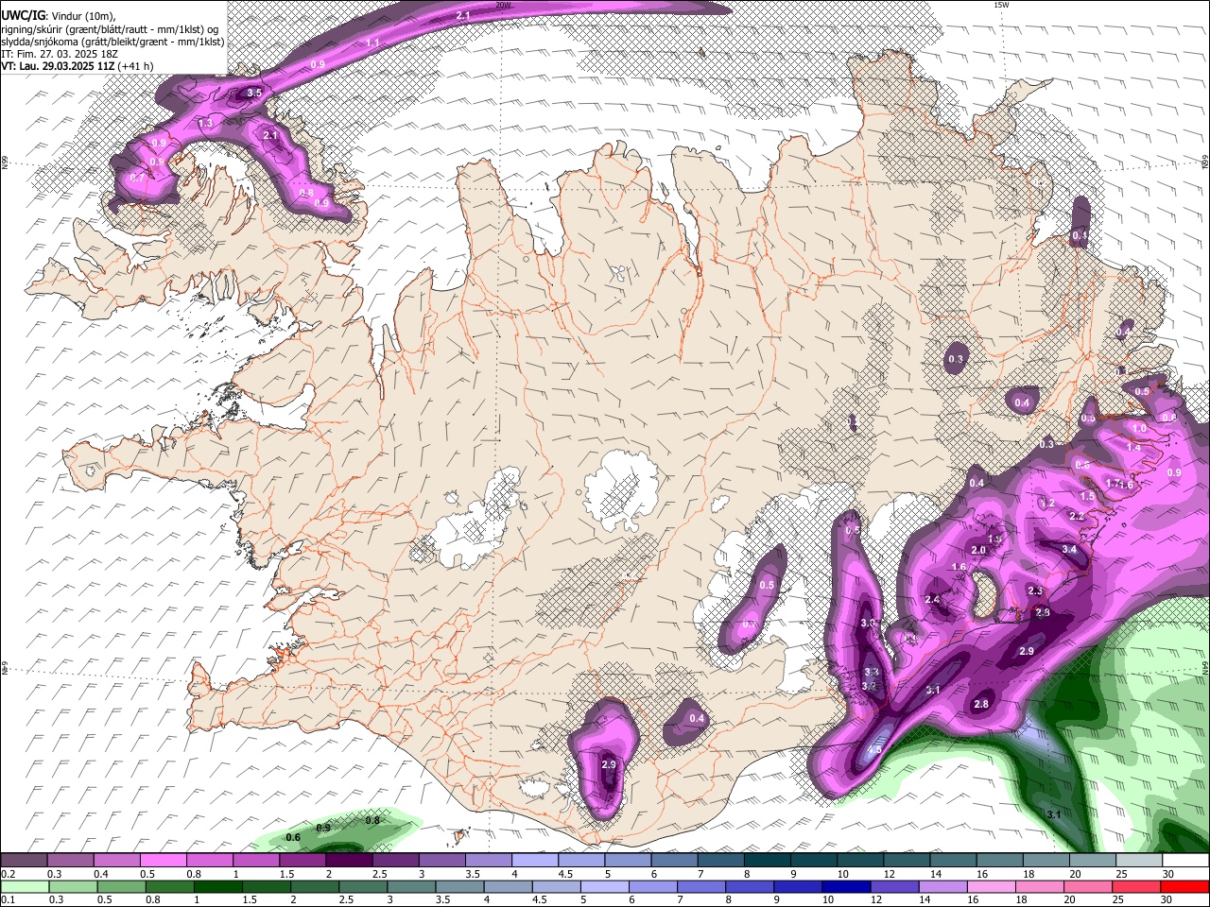1210x907 pixels.
Task: Pick the medium blue swatch above lower-row 8
Action: click(750, 886)
